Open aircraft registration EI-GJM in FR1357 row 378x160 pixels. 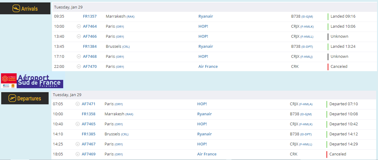307,17
